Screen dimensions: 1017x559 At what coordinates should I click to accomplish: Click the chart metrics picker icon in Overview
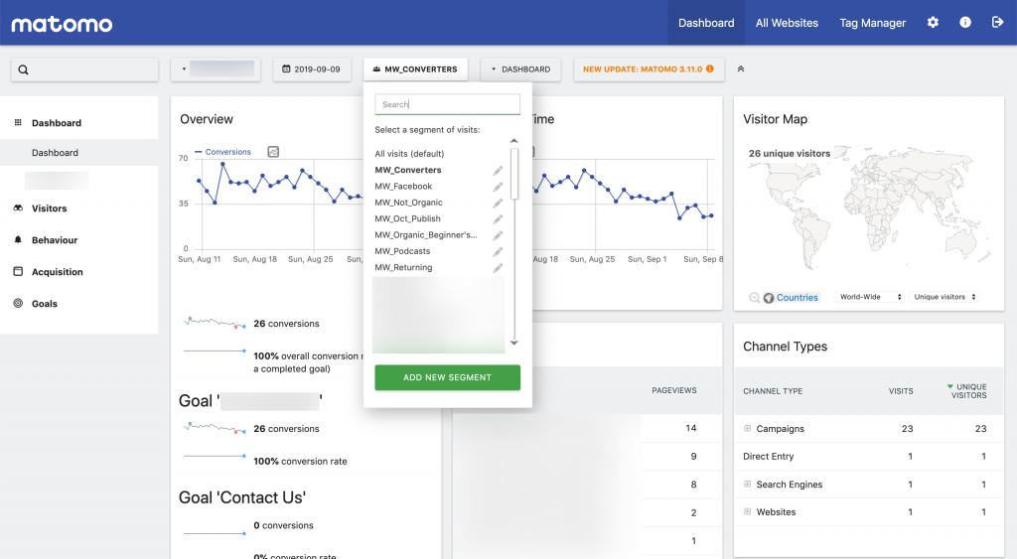(274, 152)
